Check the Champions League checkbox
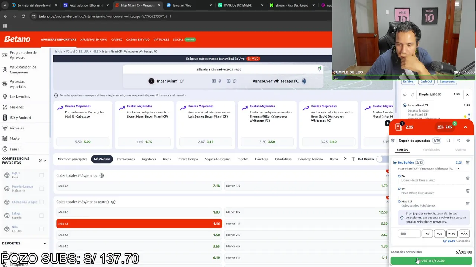 pyautogui.click(x=42, y=202)
